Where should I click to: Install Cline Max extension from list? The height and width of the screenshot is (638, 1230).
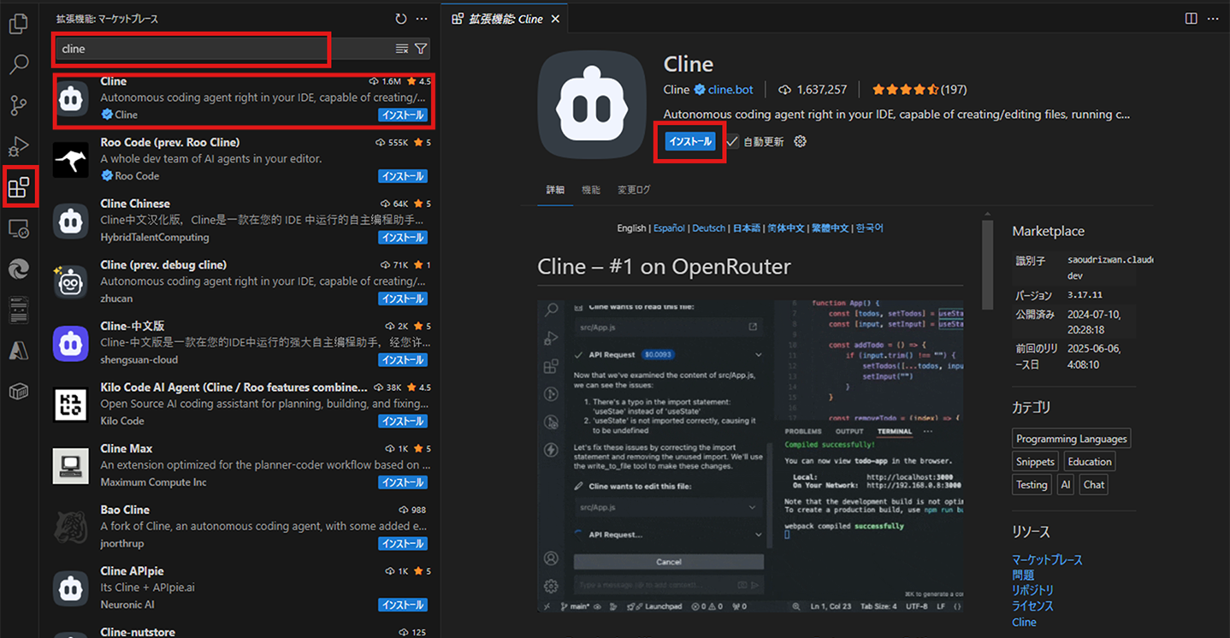403,482
